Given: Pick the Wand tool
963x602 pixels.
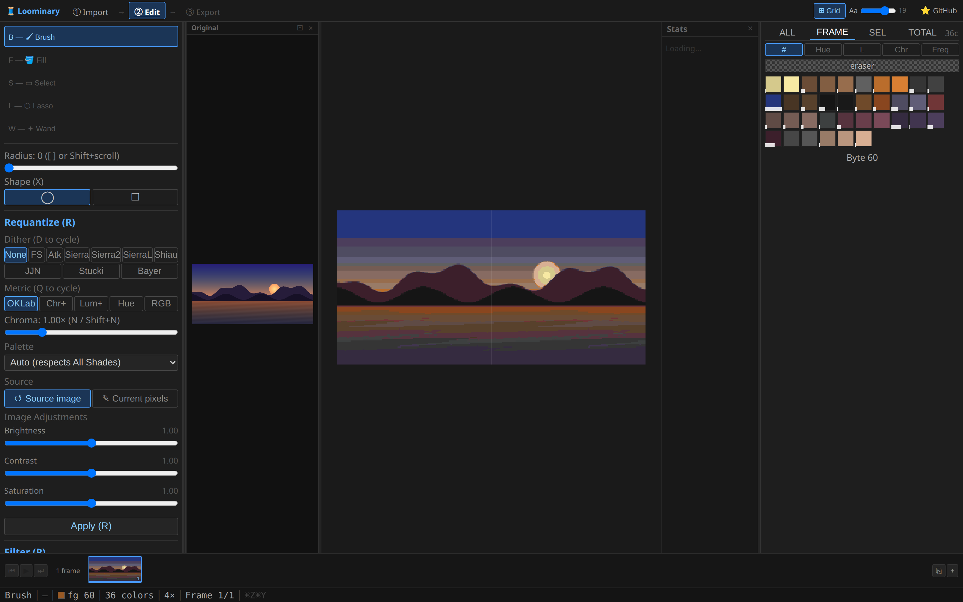Looking at the screenshot, I should 91,129.
